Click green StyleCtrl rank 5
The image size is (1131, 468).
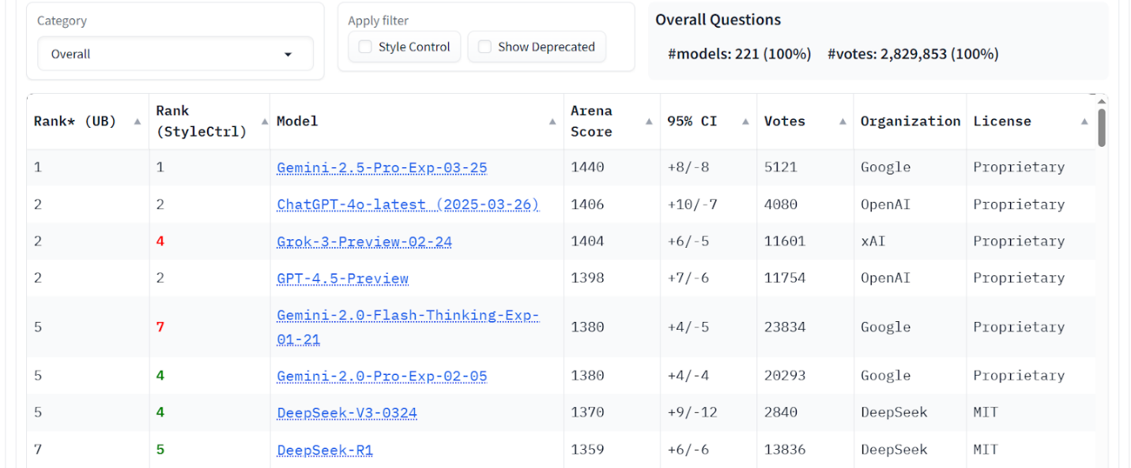pyautogui.click(x=160, y=450)
